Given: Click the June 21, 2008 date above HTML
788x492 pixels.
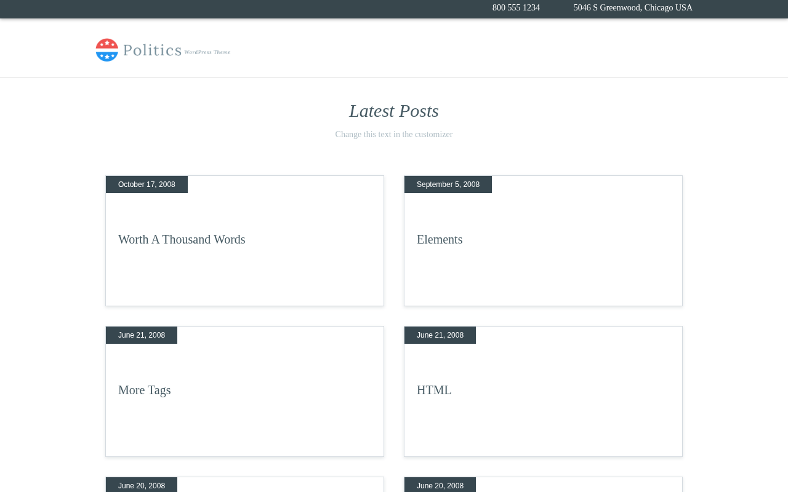Looking at the screenshot, I should coord(440,335).
